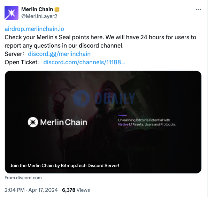Click the From discord.com source label

(x=23, y=178)
